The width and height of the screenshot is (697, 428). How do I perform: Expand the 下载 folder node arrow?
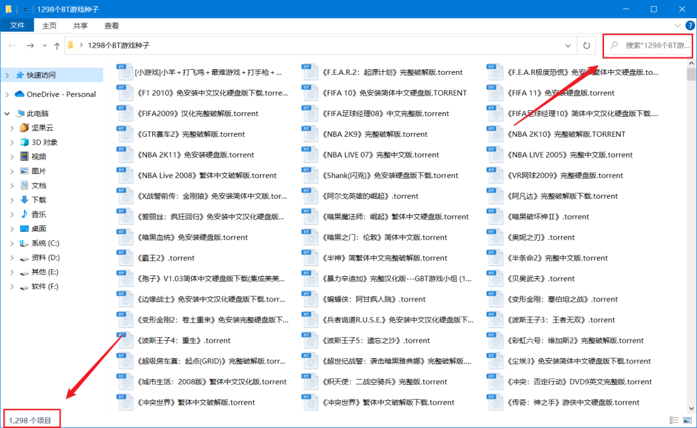point(12,200)
